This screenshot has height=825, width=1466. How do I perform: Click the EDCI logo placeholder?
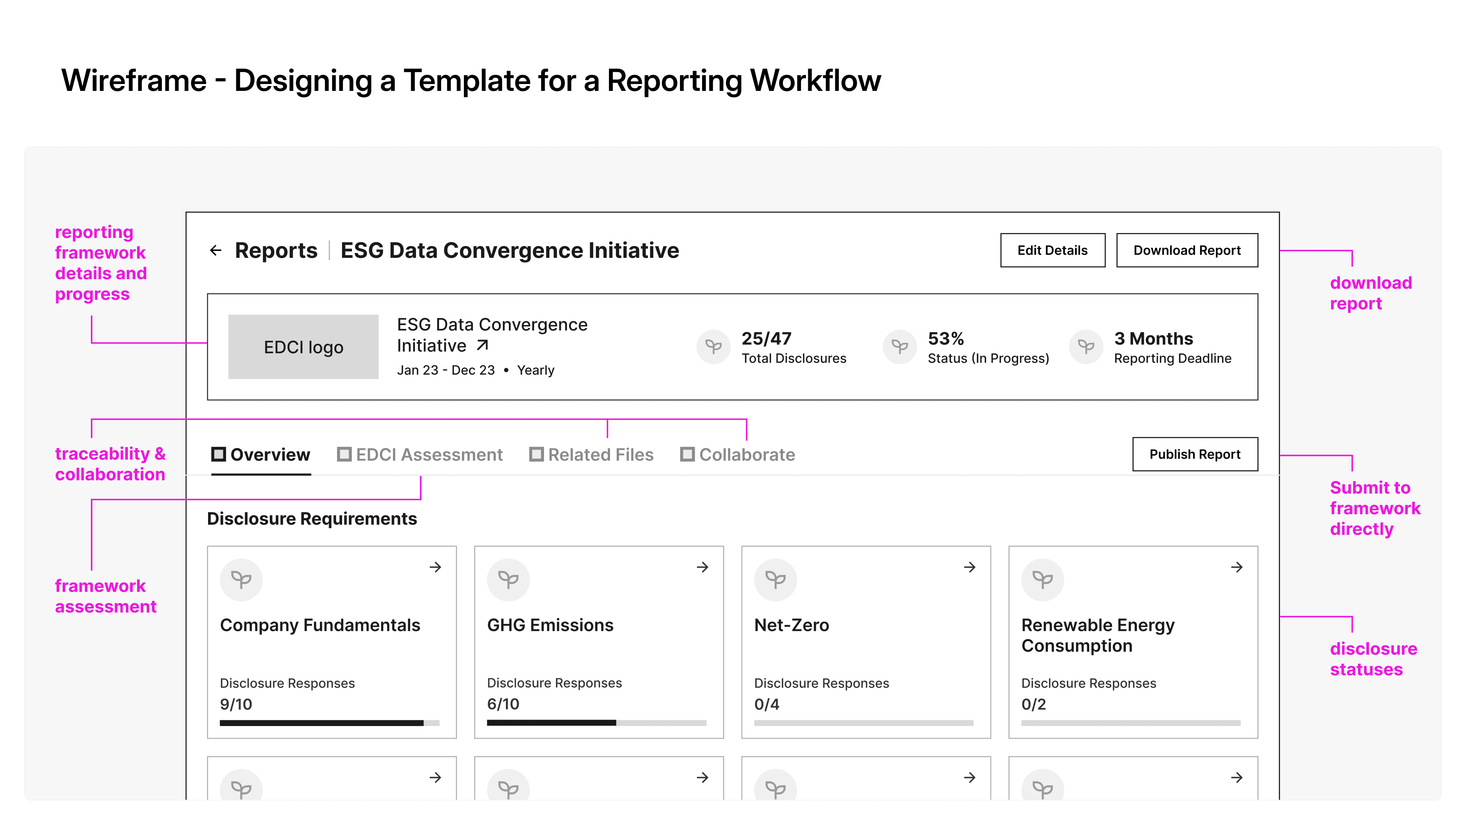[304, 347]
